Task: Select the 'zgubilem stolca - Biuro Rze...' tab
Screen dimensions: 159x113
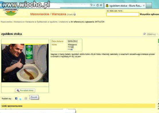Action: coord(125,6)
